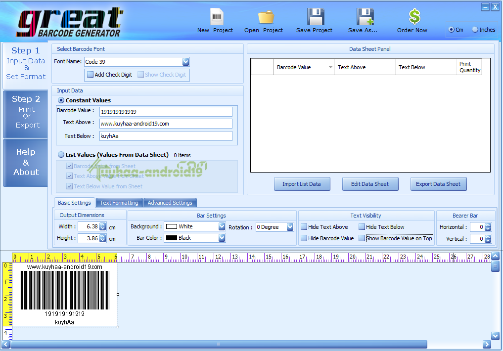Click the vertical scrollbar thumb in preview
This screenshot has width=503, height=351.
495,266
